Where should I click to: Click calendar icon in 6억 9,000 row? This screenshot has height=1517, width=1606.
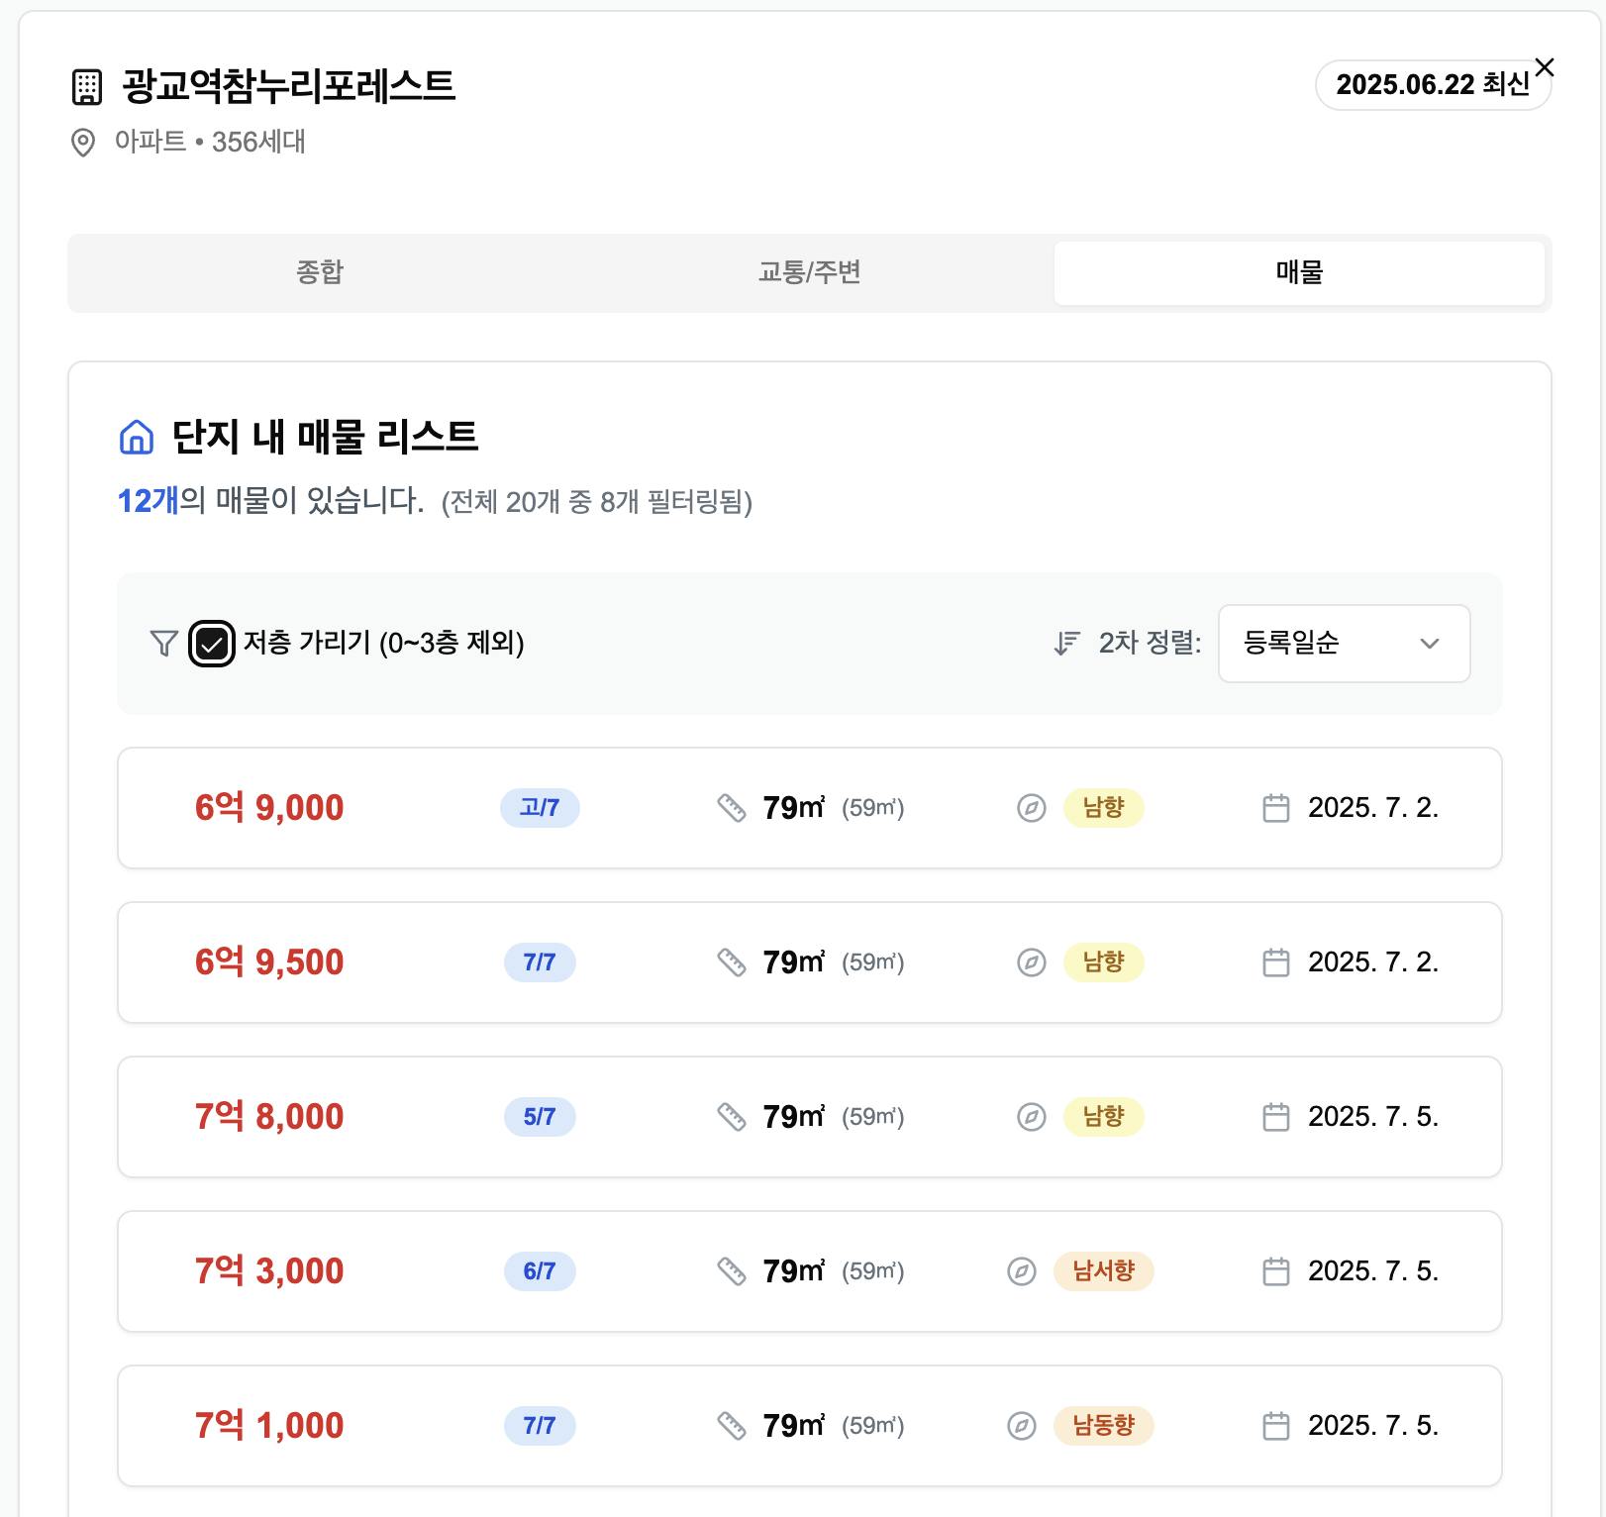(x=1276, y=808)
